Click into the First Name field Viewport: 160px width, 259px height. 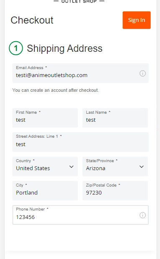[45, 118]
